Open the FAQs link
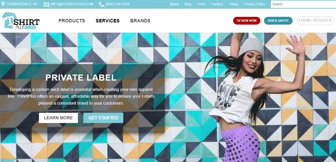Image resolution: width=336 pixels, height=162 pixels. point(201,4)
